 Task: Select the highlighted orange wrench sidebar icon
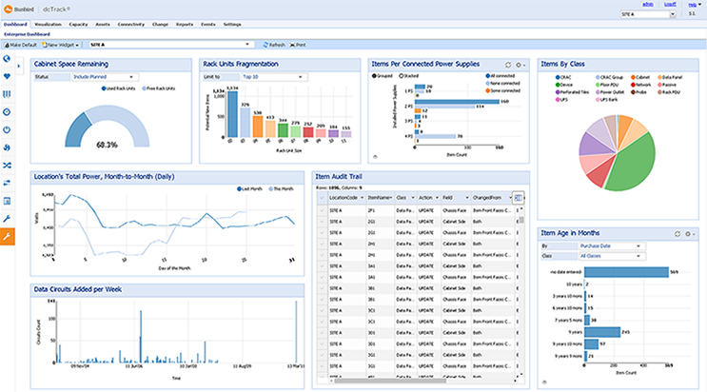pyautogui.click(x=8, y=236)
